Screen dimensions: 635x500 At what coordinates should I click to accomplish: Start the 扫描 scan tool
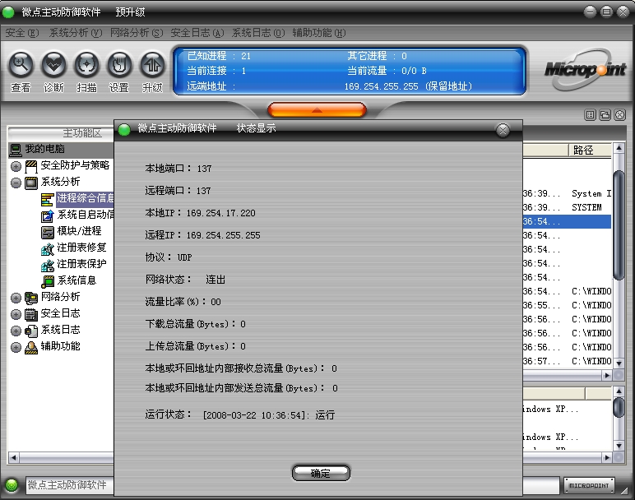coord(86,65)
